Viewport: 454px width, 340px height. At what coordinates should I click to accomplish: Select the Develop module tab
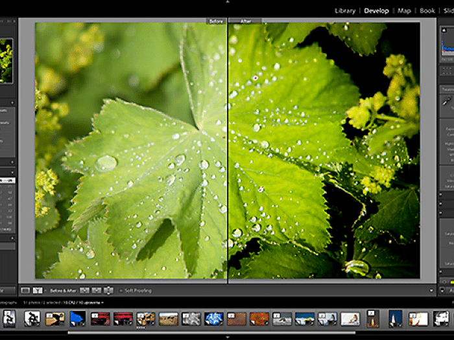(376, 10)
